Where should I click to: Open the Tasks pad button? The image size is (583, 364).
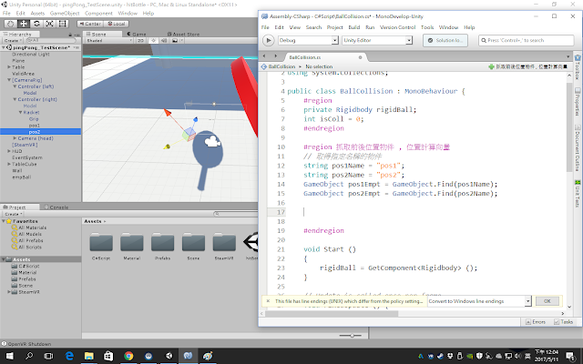coord(563,322)
